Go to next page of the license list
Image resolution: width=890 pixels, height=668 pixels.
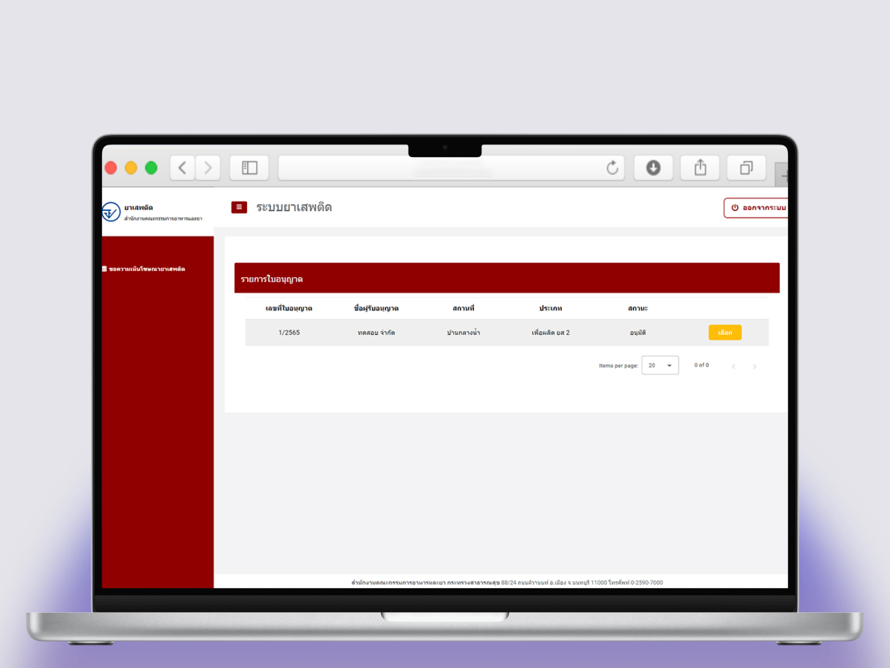click(754, 366)
